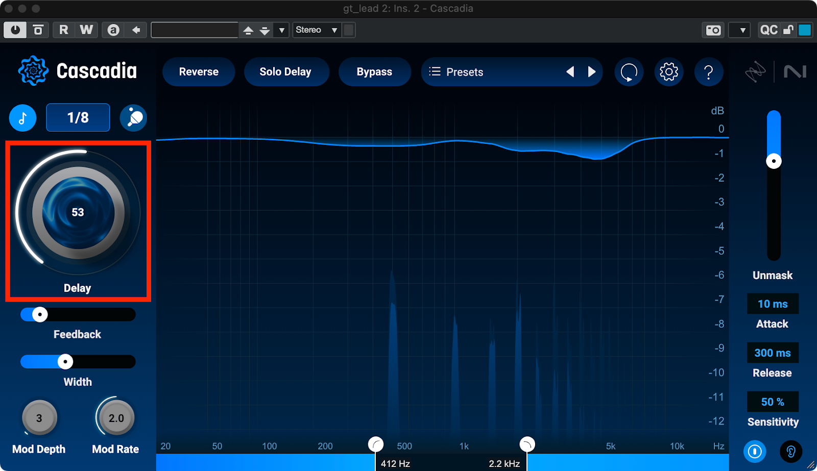Show Quick Controls with QC button

click(768, 30)
